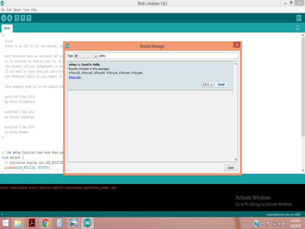This screenshot has height=229, width=305.
Task: Open a sketch with the Open icon
Action: coord(23,18)
